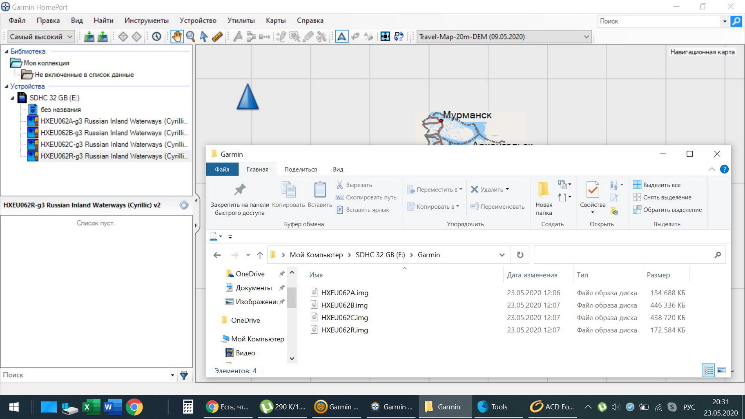Viewport: 745px width, 419px height.
Task: Click the filter funnel icon
Action: (x=184, y=375)
